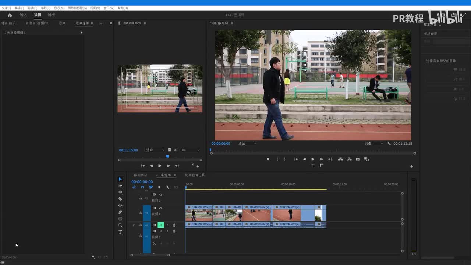The width and height of the screenshot is (471, 265).
Task: Switch to the 序列学习 timeline tab
Action: (x=140, y=175)
